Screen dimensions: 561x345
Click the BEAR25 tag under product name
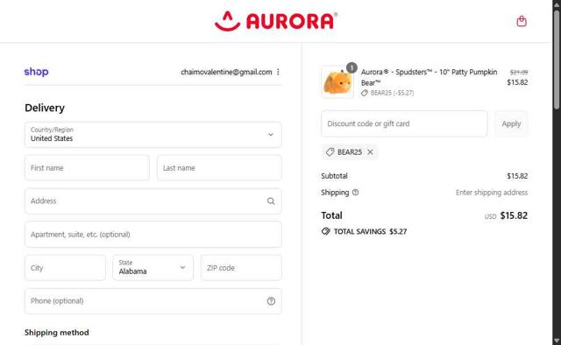[387, 93]
